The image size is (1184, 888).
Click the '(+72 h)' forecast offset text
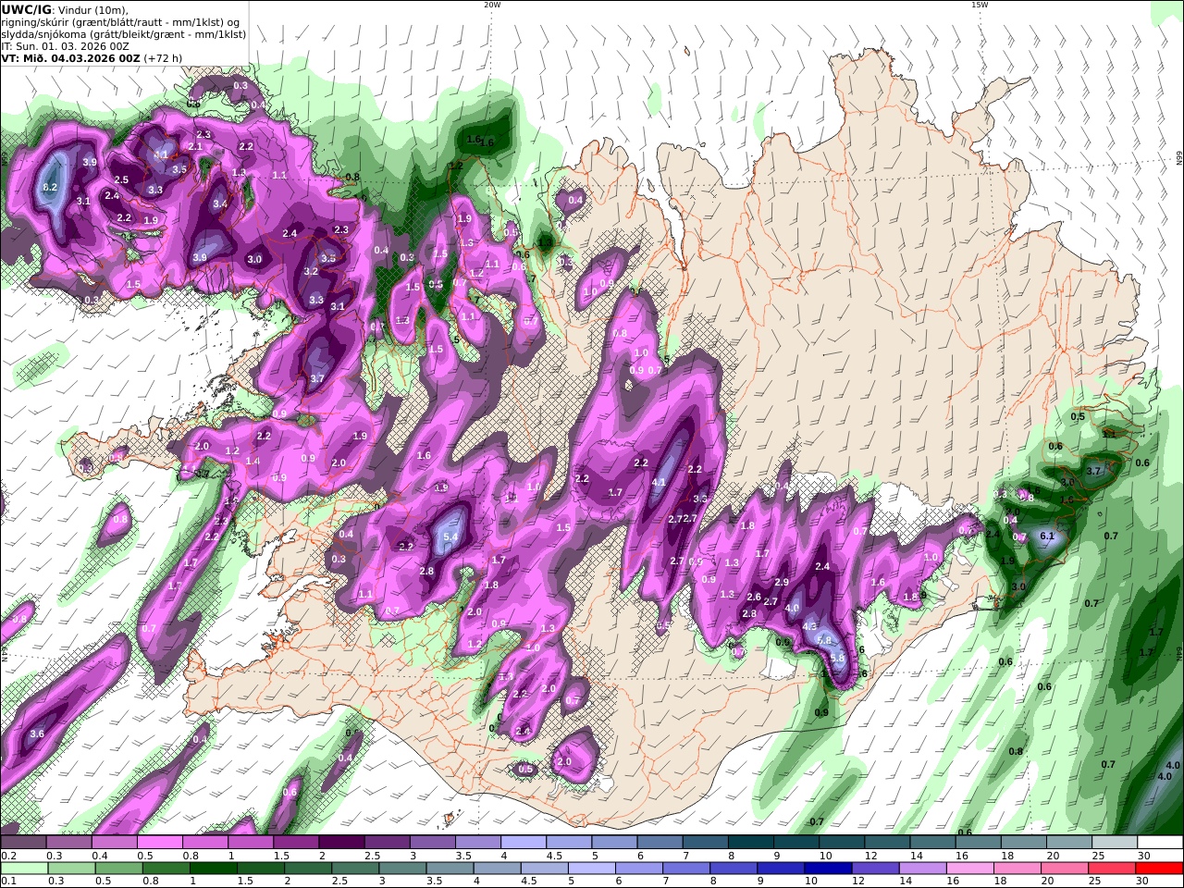point(163,57)
